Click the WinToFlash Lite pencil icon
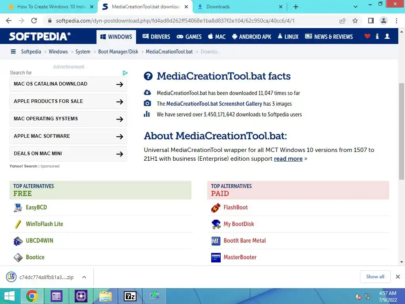The height and width of the screenshot is (304, 405). click(x=18, y=224)
